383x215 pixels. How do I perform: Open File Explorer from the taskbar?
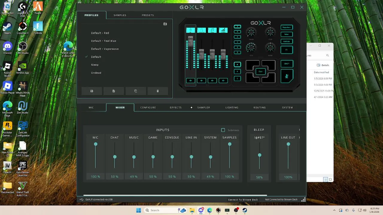pos(192,210)
